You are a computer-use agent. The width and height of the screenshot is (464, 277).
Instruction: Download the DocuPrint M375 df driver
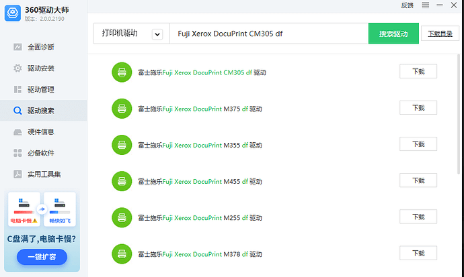(x=418, y=108)
